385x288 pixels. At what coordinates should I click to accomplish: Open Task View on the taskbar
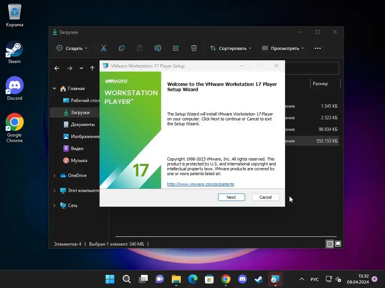[143, 279]
